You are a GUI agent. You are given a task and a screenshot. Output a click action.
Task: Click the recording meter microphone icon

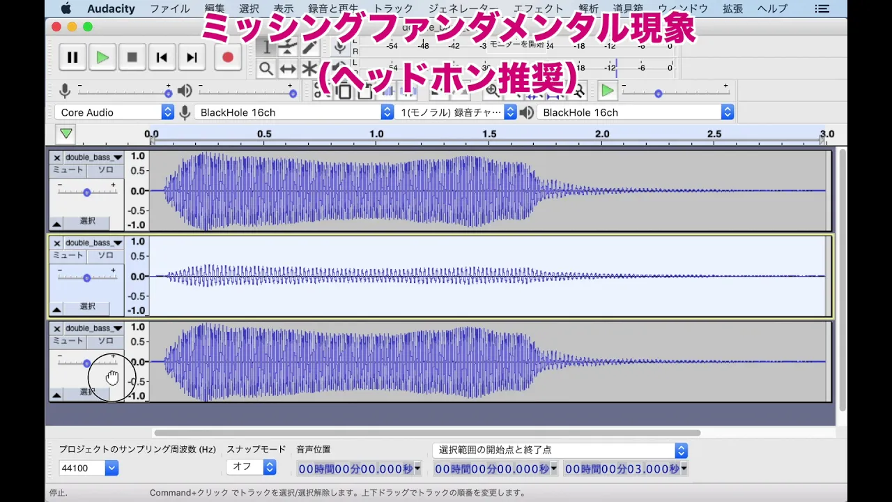point(340,47)
